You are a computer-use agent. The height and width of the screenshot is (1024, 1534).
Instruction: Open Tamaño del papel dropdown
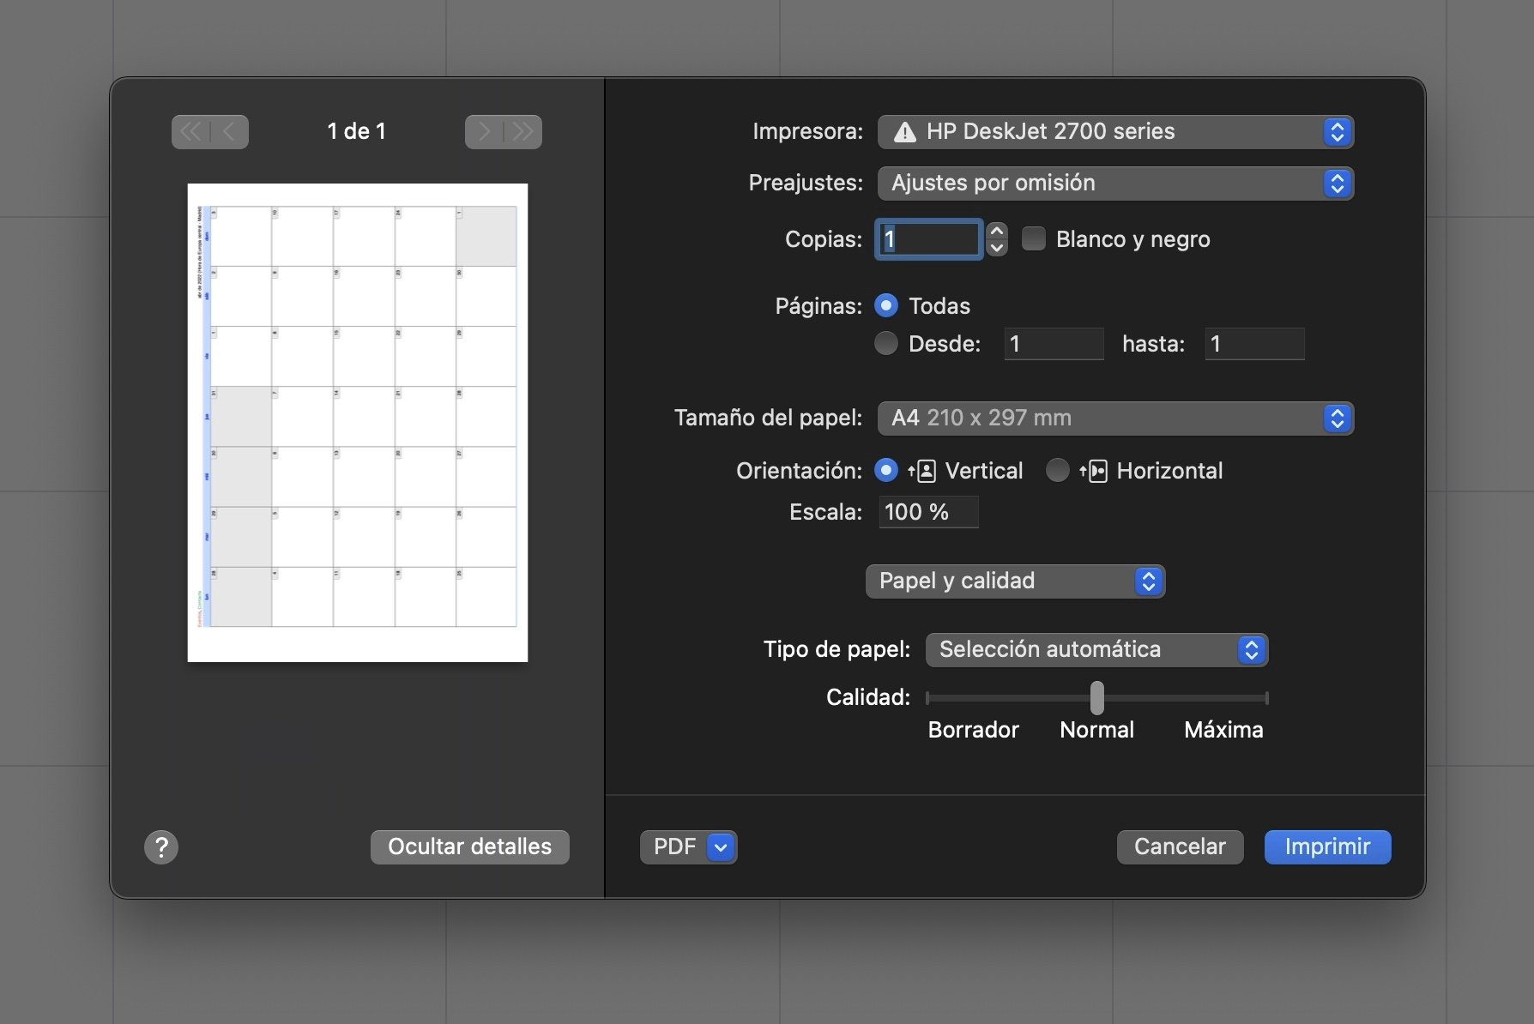1115,419
